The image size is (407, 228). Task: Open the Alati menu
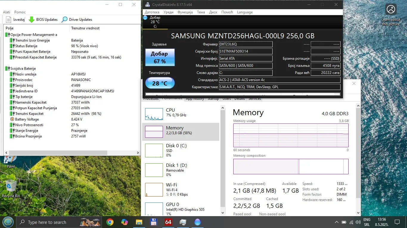7,12
